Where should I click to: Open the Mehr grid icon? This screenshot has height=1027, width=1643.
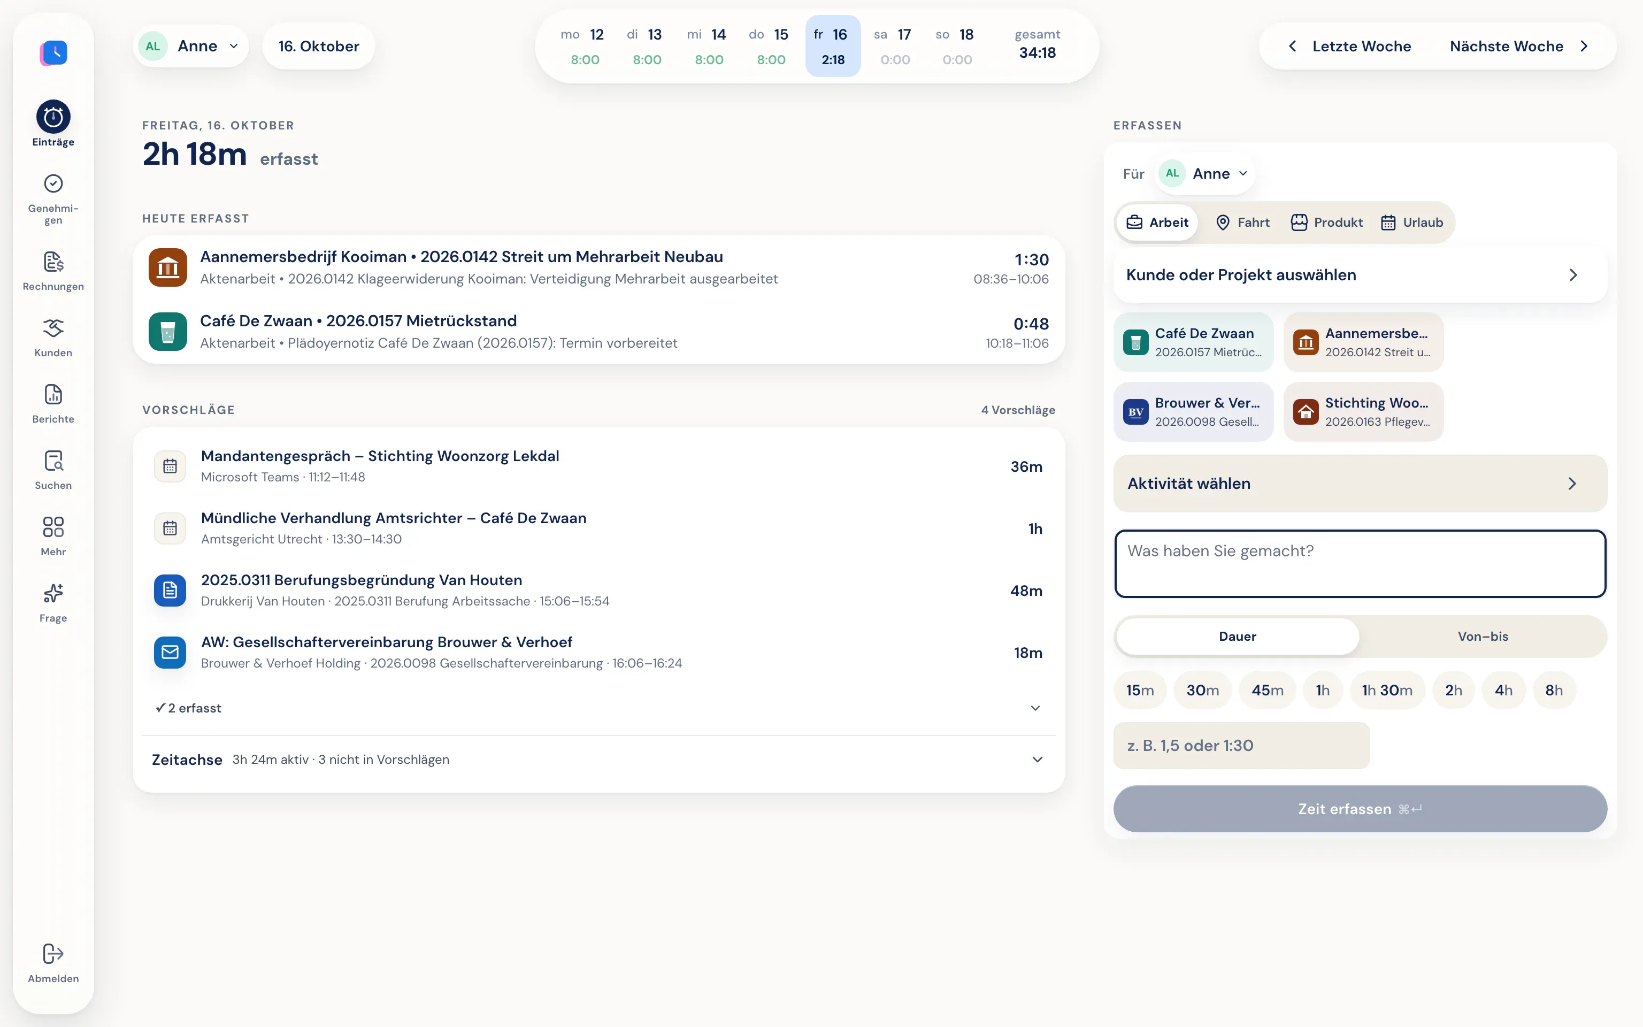pos(53,537)
